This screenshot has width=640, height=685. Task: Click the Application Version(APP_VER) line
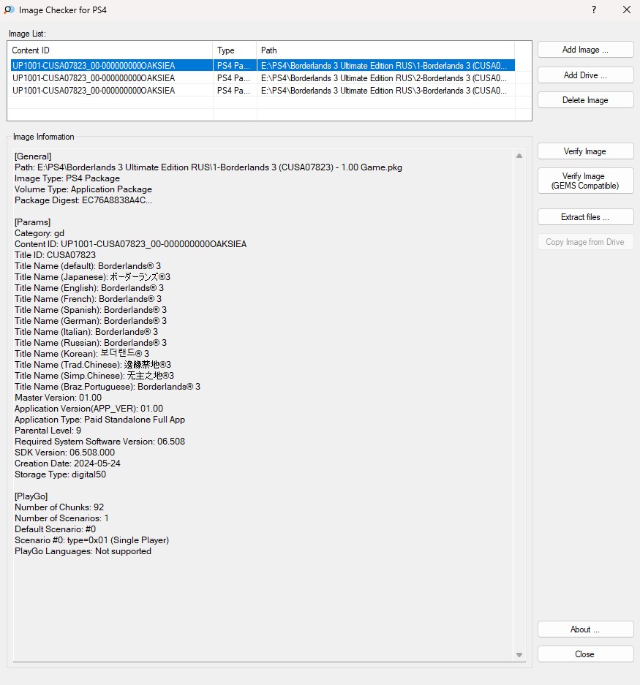pos(89,409)
